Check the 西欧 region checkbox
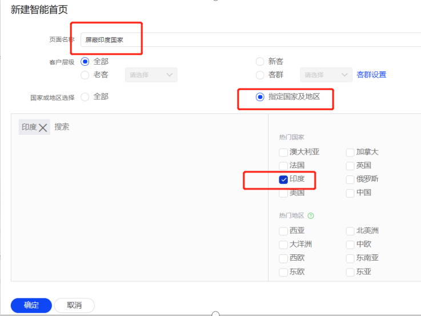This screenshot has width=421, height=316. pyautogui.click(x=283, y=258)
